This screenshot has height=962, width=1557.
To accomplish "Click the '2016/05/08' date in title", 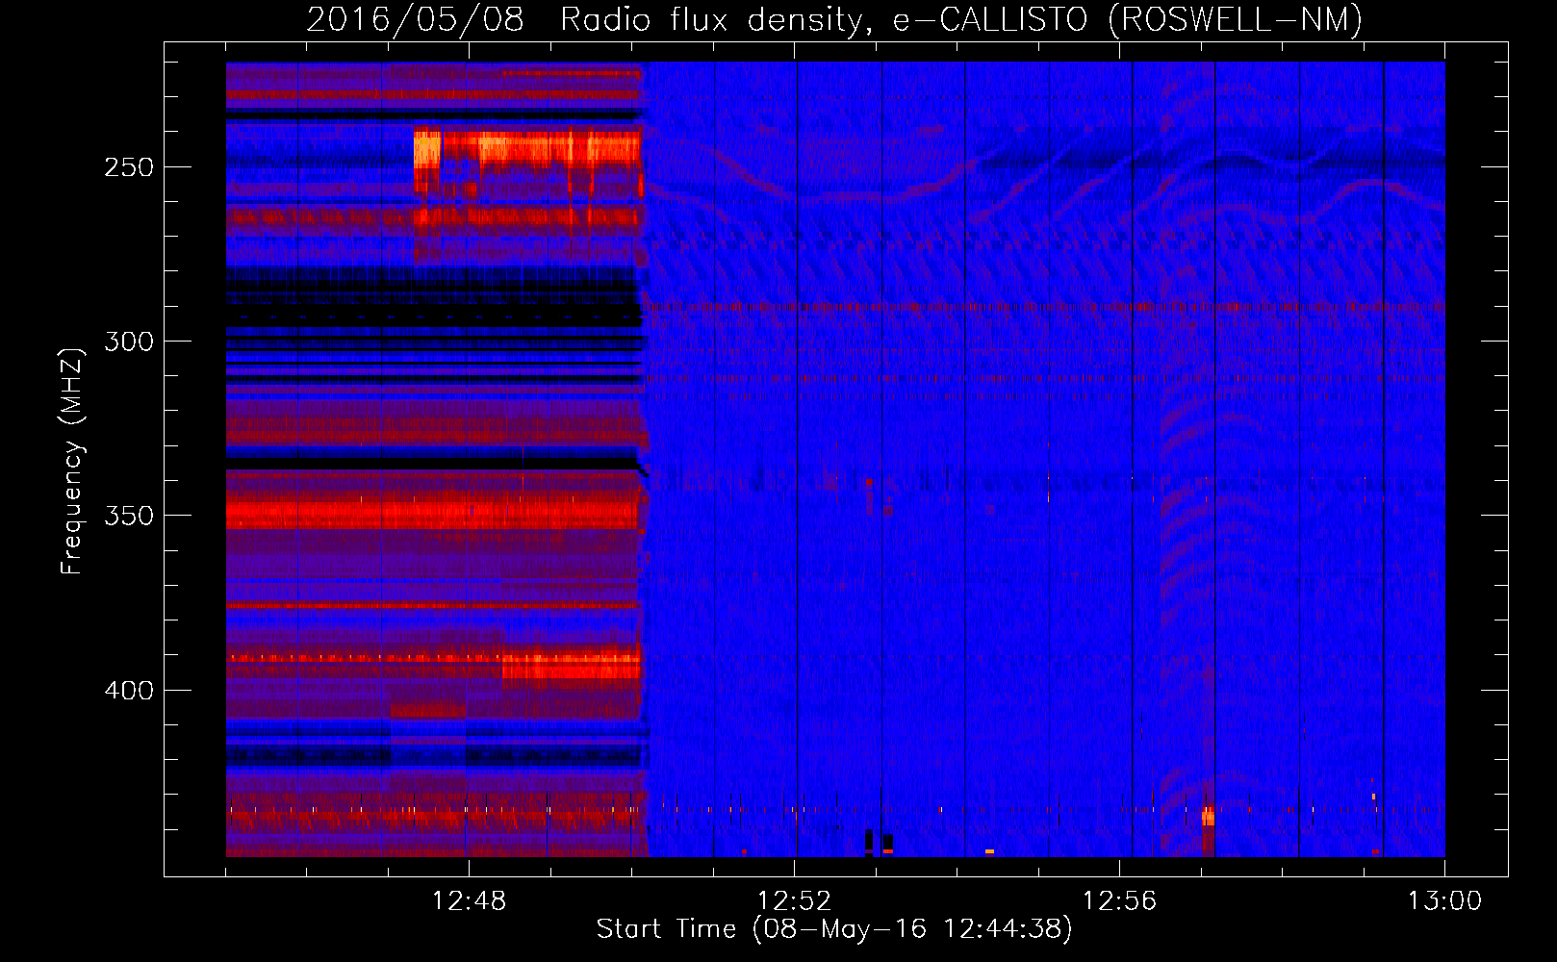I will point(416,18).
